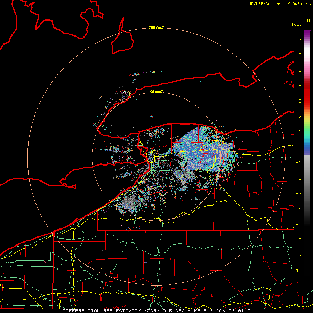This screenshot has height=313, width=313.
Task: Click the TH threshold legend label
Action: 299,271
